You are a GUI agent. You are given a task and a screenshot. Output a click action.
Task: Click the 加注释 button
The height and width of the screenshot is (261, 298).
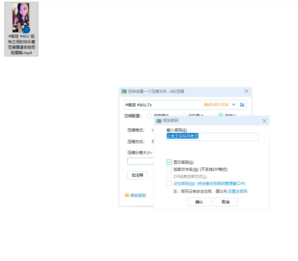coord(137,175)
